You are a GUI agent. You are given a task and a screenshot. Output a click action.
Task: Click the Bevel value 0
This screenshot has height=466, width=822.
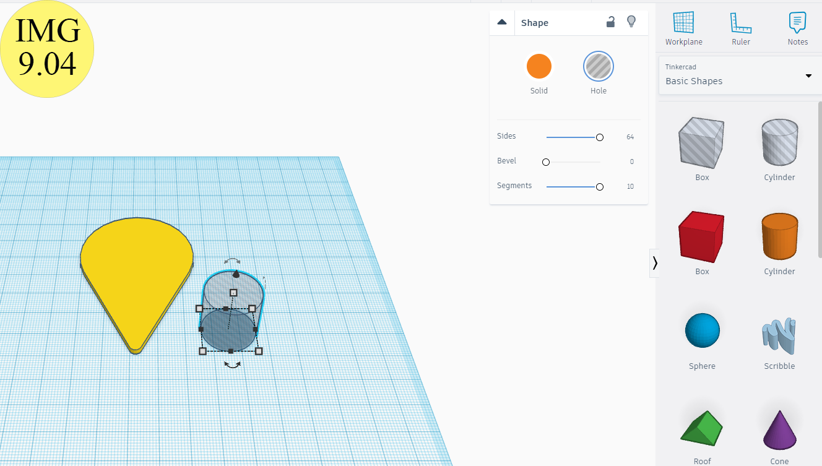pos(632,162)
